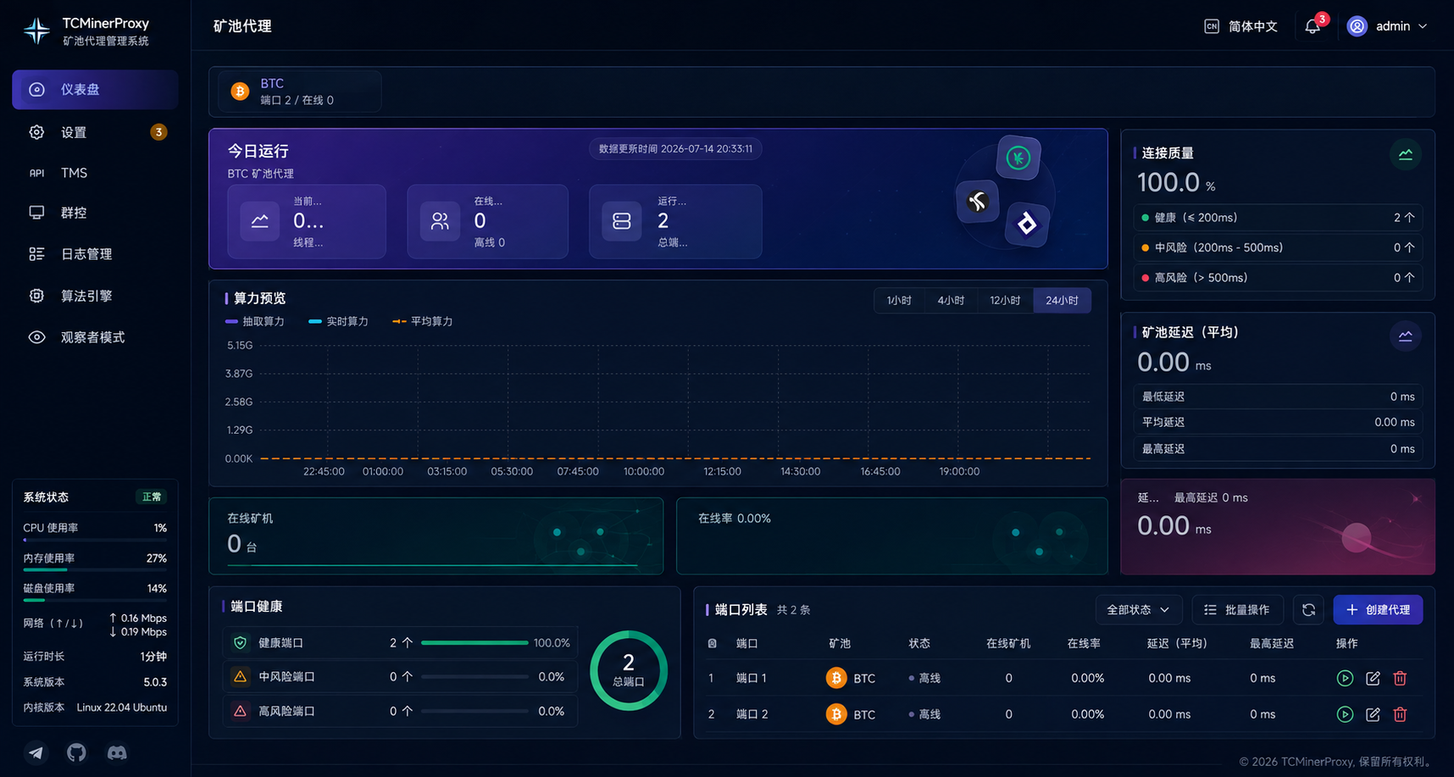Toggle the 平均算力 legend series
This screenshot has width=1454, height=777.
click(422, 321)
